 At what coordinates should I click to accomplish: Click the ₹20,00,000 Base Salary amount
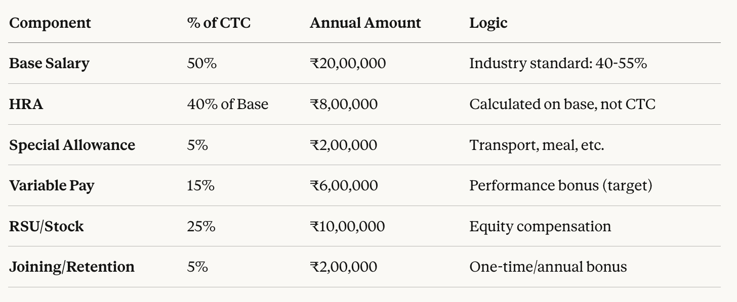click(347, 63)
